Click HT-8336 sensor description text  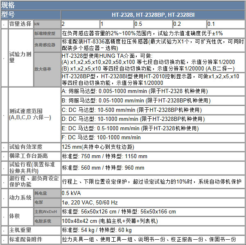click(153, 45)
